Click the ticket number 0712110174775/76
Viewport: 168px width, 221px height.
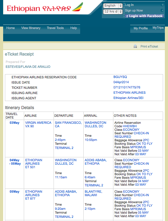127,87
